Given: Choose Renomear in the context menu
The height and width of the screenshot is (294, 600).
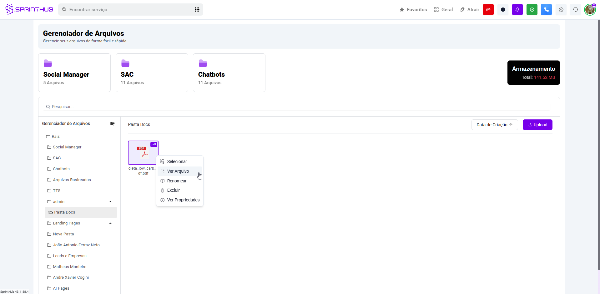Looking at the screenshot, I should tap(177, 181).
